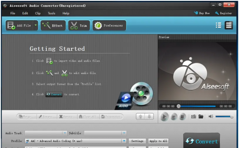Click the magic wand effect icon in step 2
The image size is (239, 148).
[50, 73]
